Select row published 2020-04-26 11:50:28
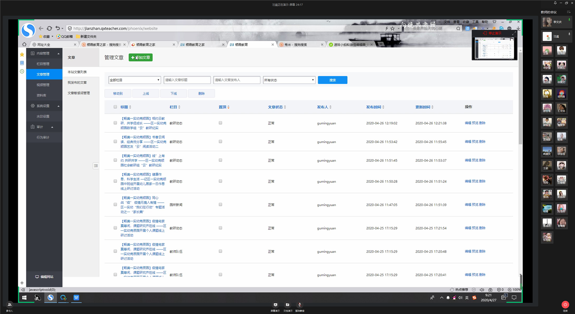 [115, 181]
